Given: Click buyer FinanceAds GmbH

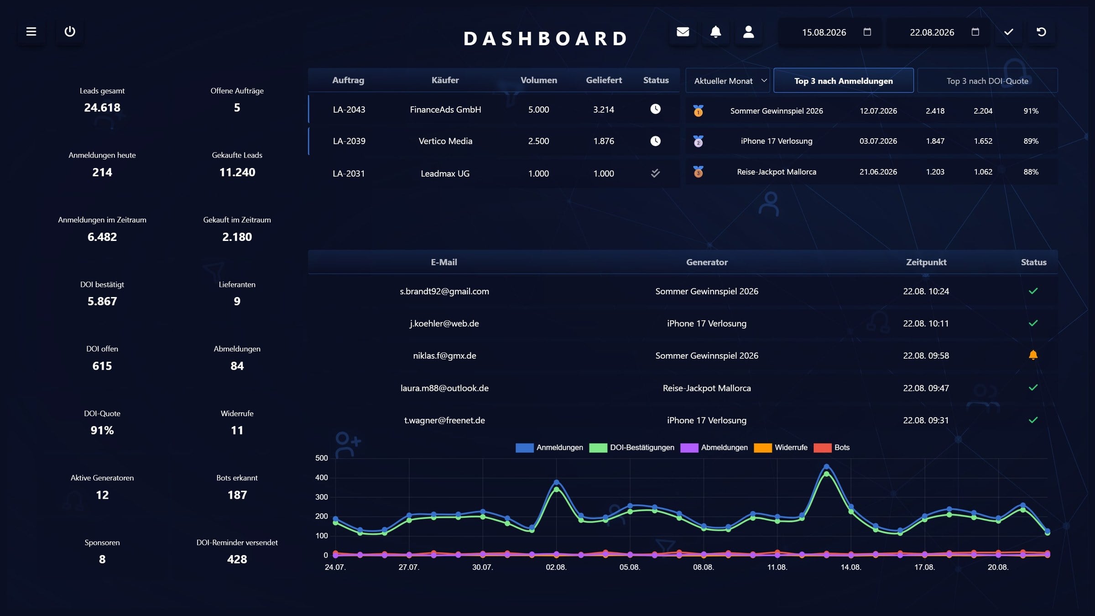Looking at the screenshot, I should (x=445, y=110).
